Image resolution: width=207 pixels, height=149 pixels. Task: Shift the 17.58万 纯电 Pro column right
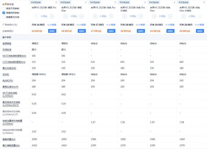[x=111, y=16]
